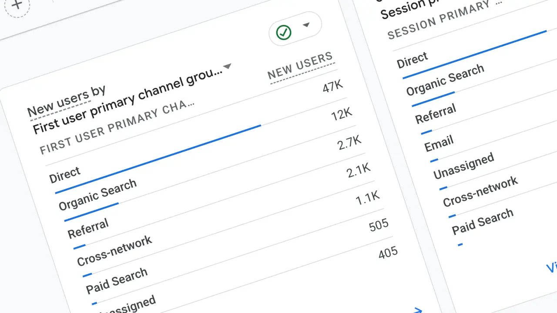Image resolution: width=557 pixels, height=313 pixels.
Task: Click the 2.7K new users value
Action: click(x=349, y=142)
